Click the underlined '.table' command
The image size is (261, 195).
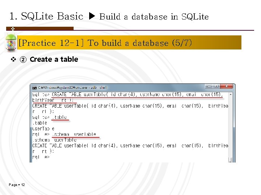click(x=59, y=117)
